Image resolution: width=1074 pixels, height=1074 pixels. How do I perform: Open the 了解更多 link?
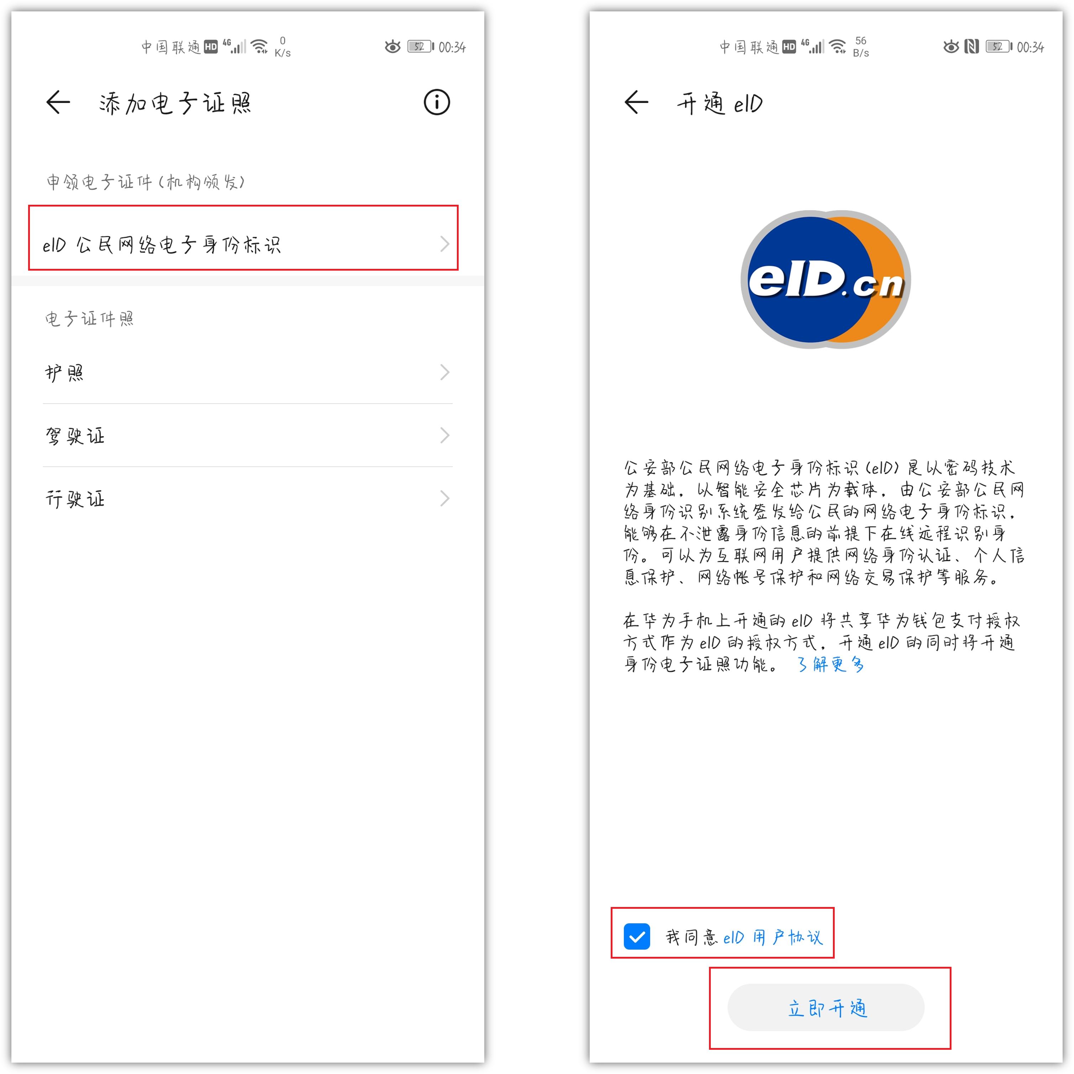pos(830,664)
